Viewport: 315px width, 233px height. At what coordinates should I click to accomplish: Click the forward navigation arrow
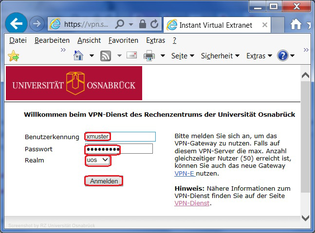(37, 24)
